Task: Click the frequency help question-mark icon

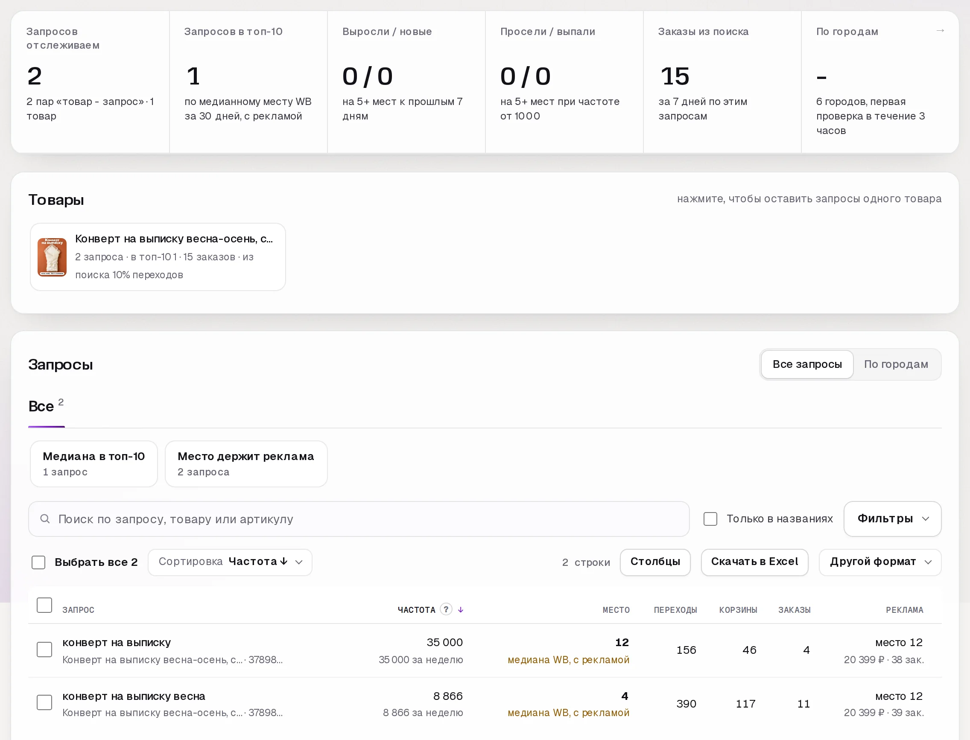Action: click(446, 609)
